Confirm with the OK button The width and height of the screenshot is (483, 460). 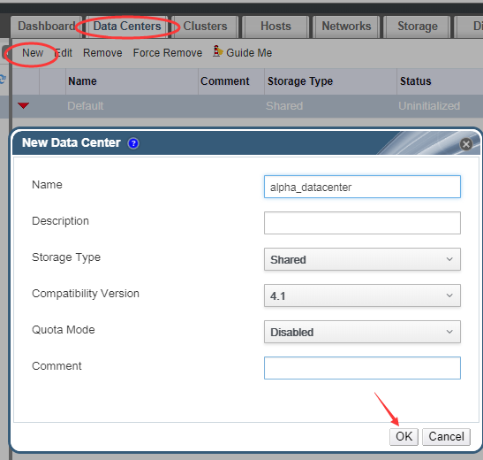[404, 436]
